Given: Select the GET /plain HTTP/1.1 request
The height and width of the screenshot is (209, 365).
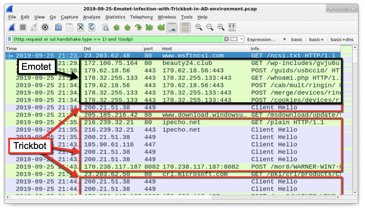Looking at the screenshot, I should coord(288,122).
